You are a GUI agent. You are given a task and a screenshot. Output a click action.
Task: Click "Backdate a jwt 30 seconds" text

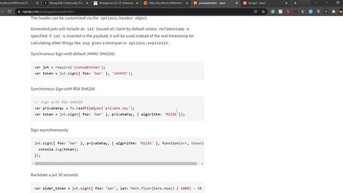[x=54, y=175]
